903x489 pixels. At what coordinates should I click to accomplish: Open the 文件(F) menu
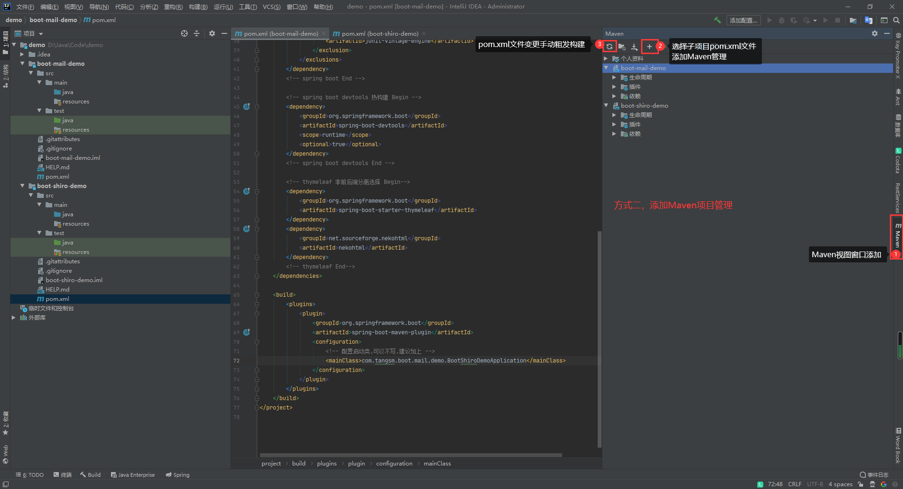pyautogui.click(x=25, y=7)
